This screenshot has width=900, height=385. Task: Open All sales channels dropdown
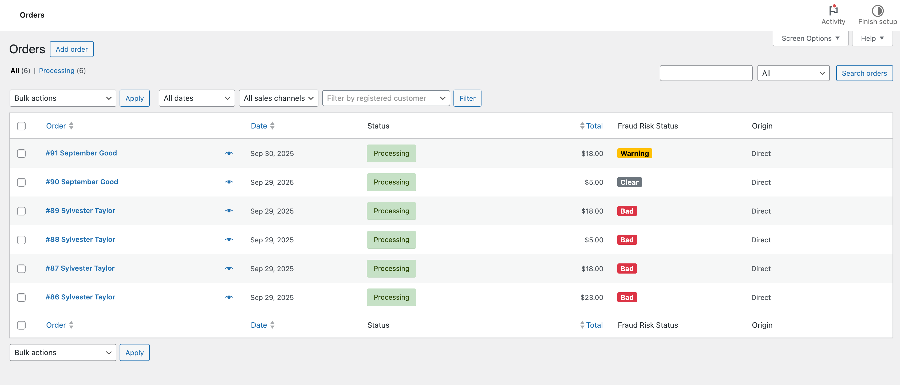(x=278, y=98)
